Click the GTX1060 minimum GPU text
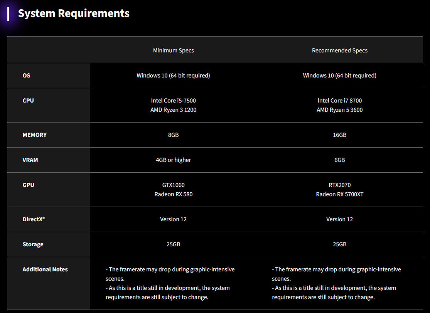This screenshot has height=313, width=430. click(x=173, y=185)
